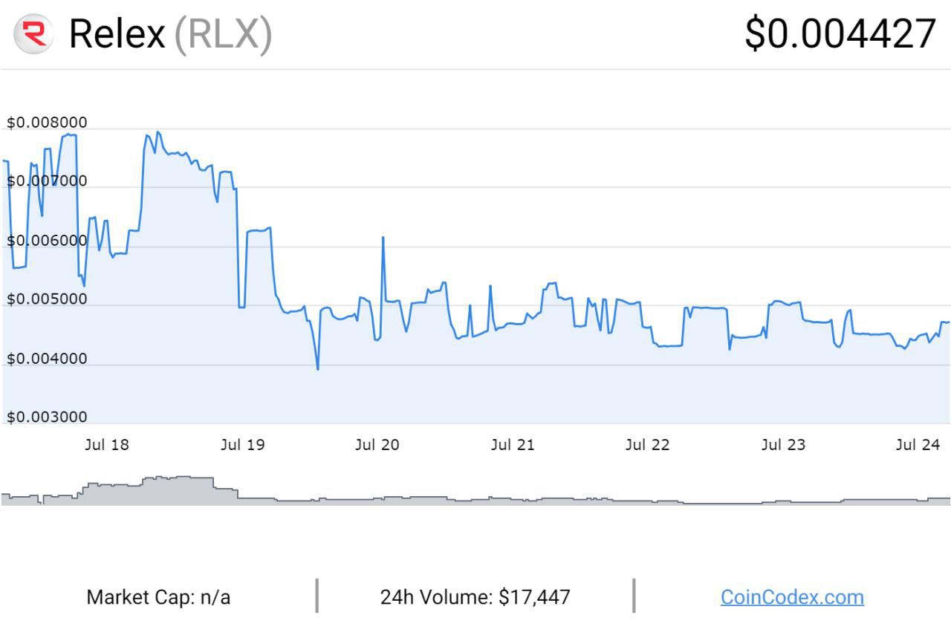
Task: Open the CoinCodex.com link
Action: 792,597
